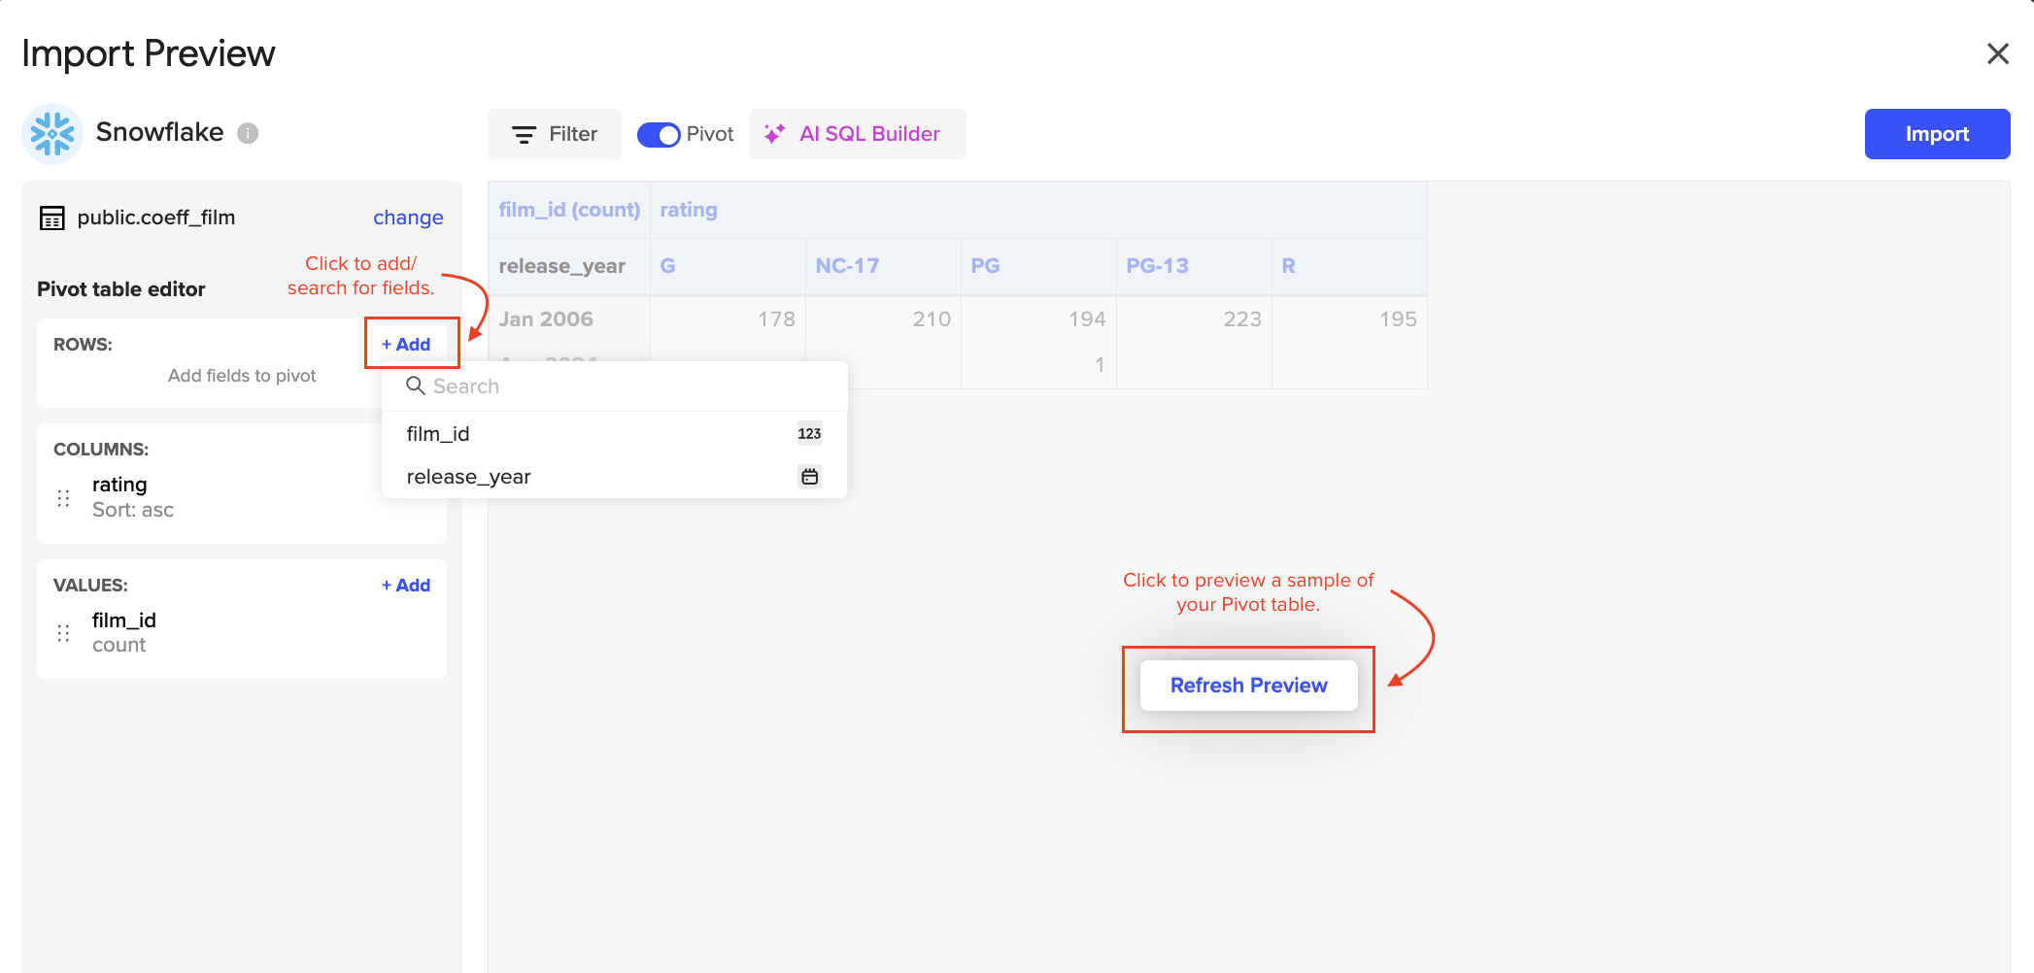Click the search magnifier icon

pos(415,386)
